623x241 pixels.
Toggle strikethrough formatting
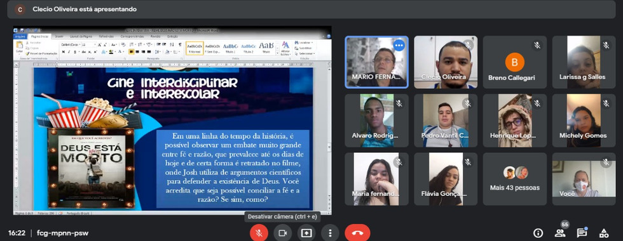point(84,52)
